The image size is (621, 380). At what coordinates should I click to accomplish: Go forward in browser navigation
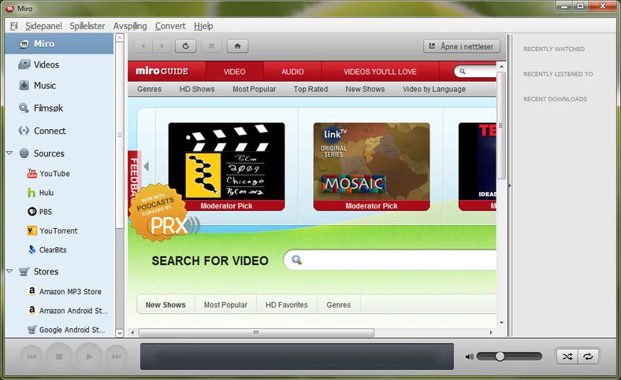(162, 46)
